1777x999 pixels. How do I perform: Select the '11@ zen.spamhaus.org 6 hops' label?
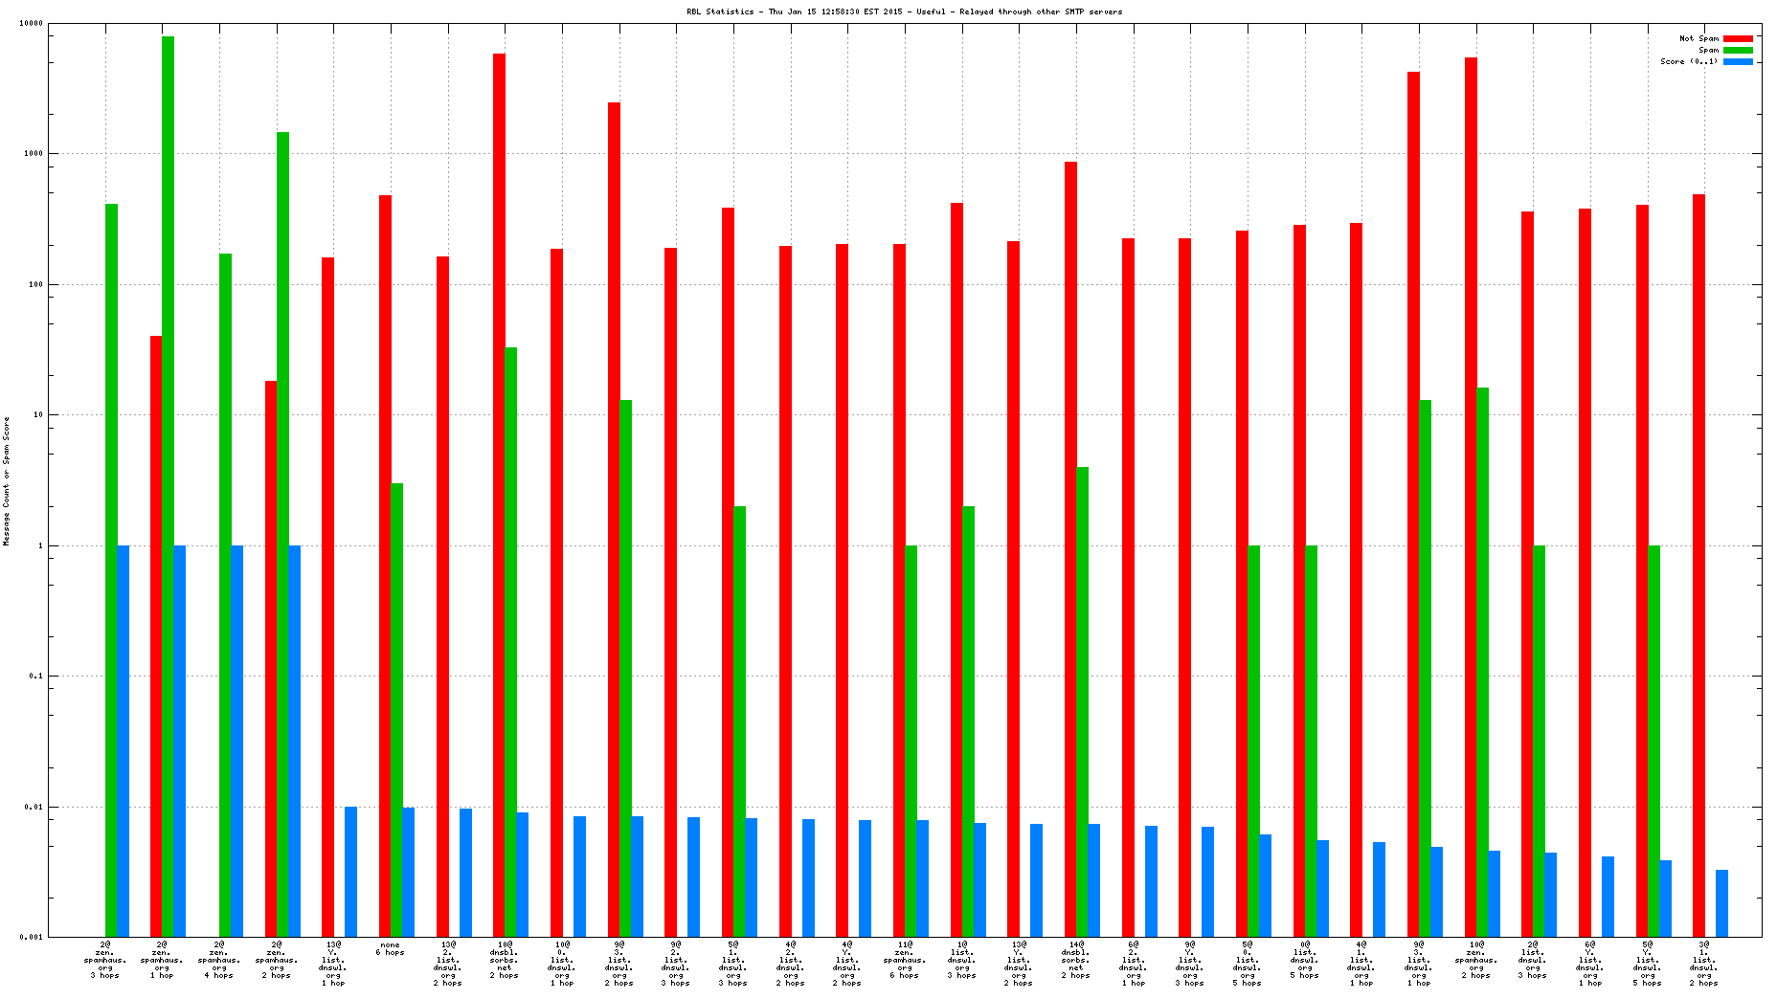click(x=904, y=960)
